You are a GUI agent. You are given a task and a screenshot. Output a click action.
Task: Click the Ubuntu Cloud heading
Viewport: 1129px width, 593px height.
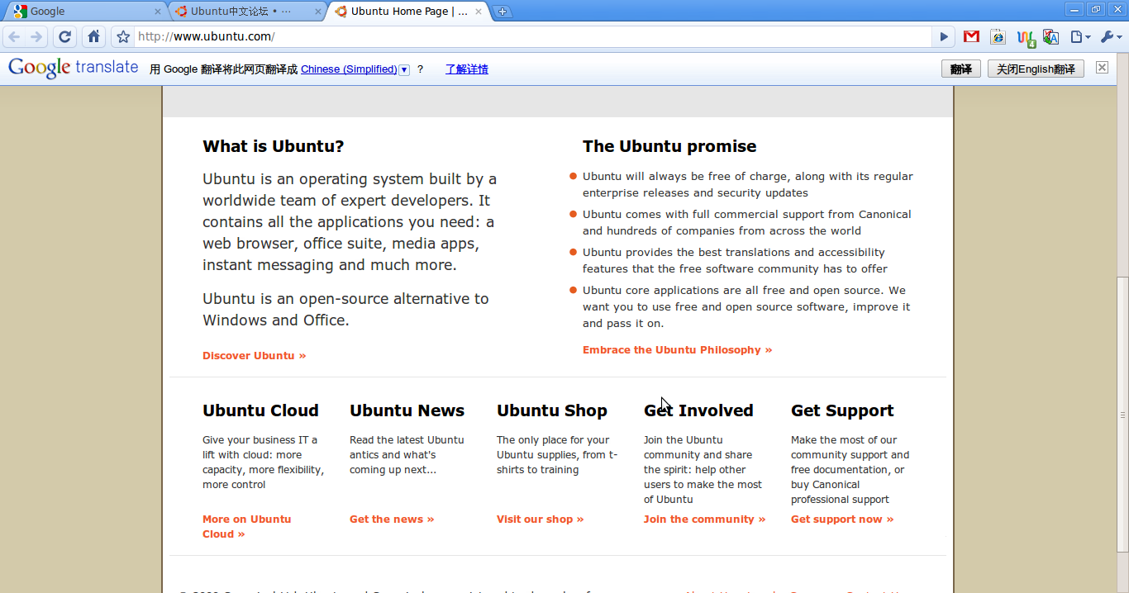260,410
